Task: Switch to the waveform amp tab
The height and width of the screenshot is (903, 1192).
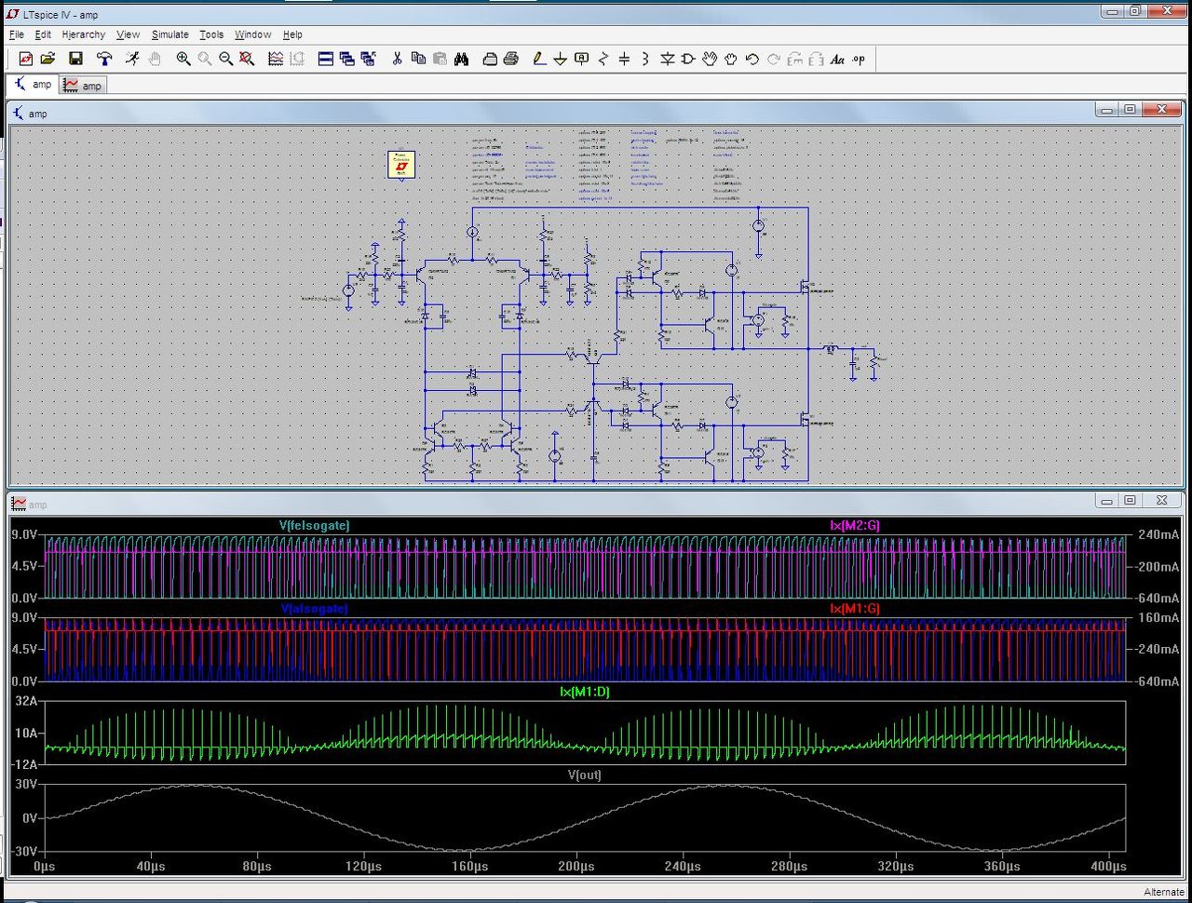Action: coord(83,85)
